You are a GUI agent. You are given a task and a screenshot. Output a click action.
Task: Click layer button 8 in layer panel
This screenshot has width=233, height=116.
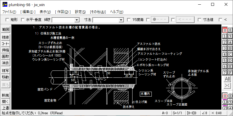coord(230,30)
